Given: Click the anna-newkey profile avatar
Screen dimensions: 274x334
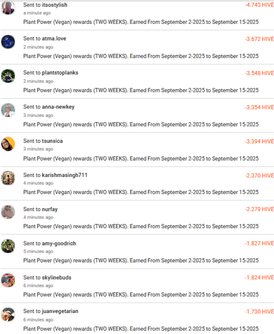Looking at the screenshot, I should click(x=8, y=110).
